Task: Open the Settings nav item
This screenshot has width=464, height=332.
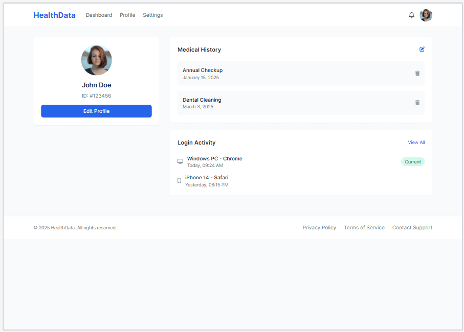Action: [x=152, y=15]
